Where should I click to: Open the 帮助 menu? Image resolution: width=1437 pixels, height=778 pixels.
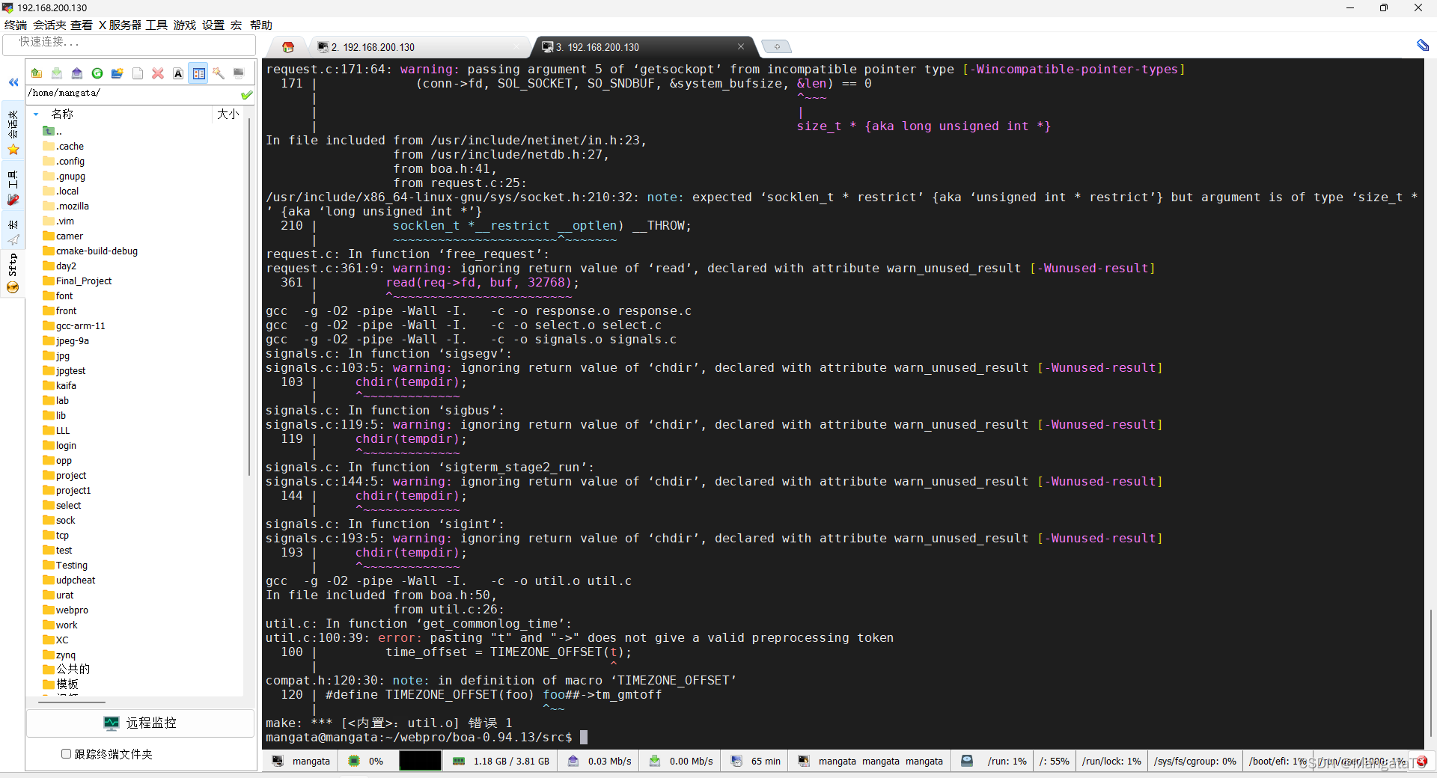(261, 25)
